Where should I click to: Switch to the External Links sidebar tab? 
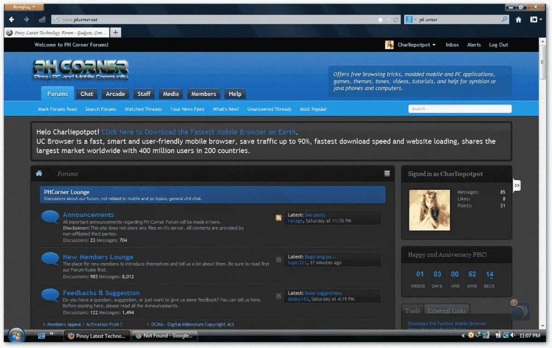pyautogui.click(x=446, y=310)
